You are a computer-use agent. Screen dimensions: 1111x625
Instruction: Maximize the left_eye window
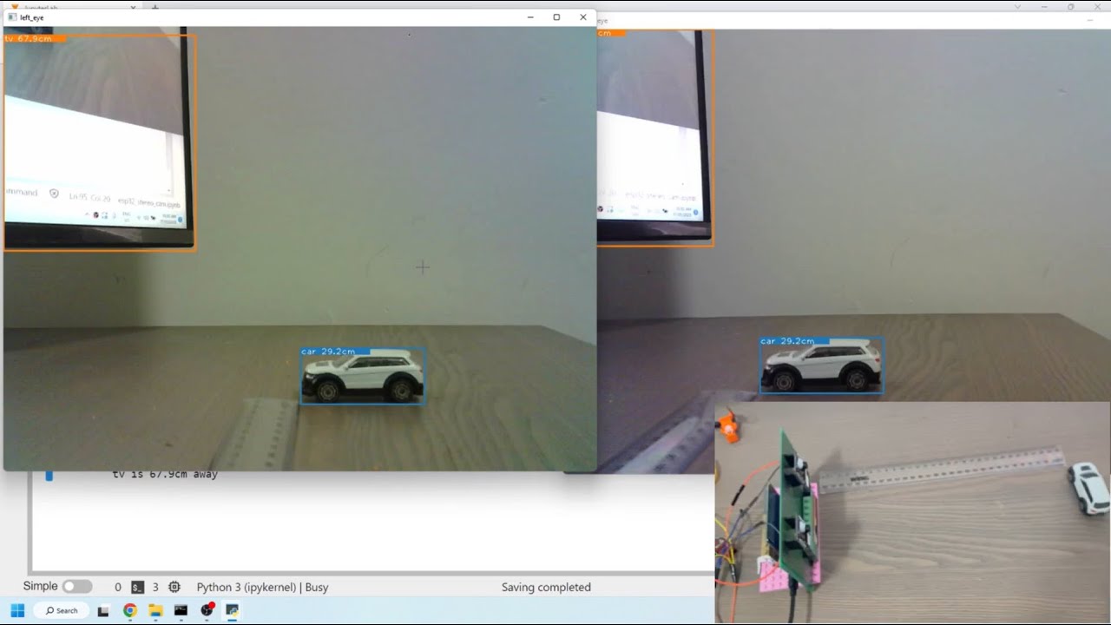(x=556, y=17)
